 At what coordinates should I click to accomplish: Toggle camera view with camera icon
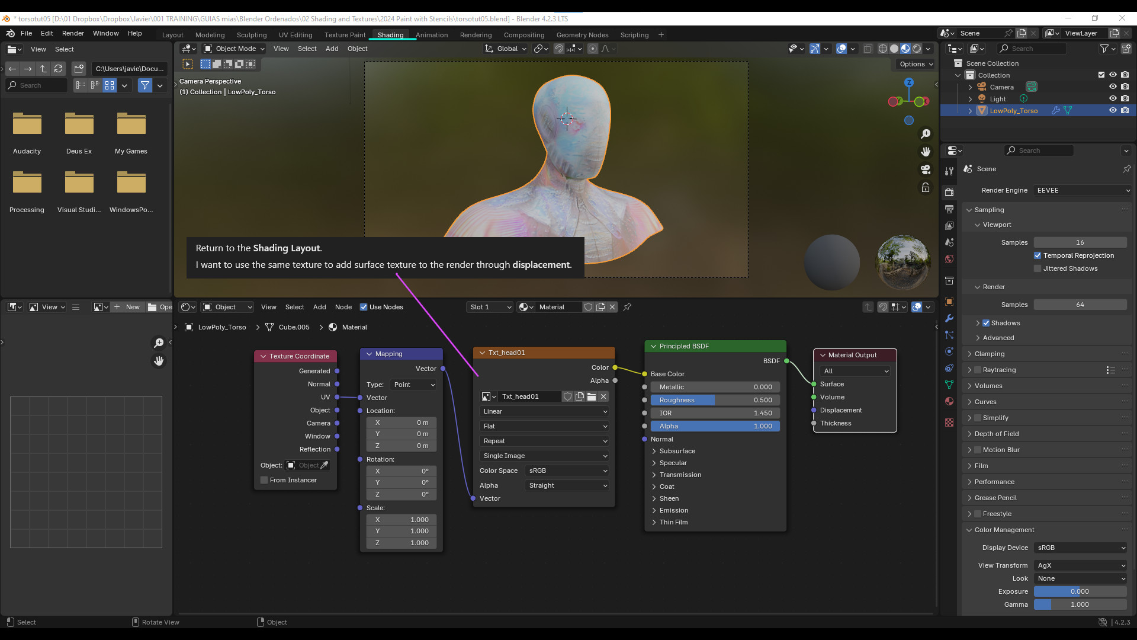point(926,169)
